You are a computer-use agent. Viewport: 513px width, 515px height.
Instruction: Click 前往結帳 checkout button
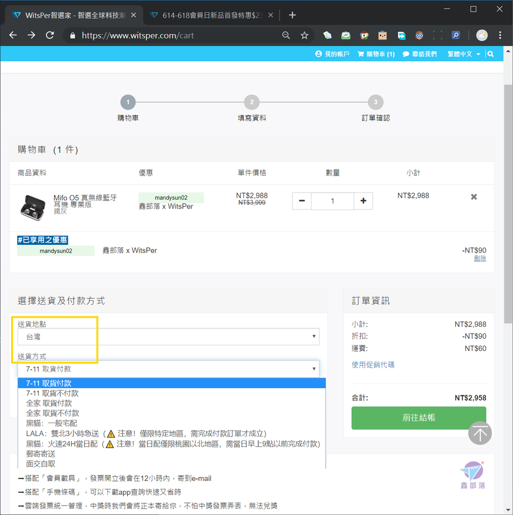(419, 418)
